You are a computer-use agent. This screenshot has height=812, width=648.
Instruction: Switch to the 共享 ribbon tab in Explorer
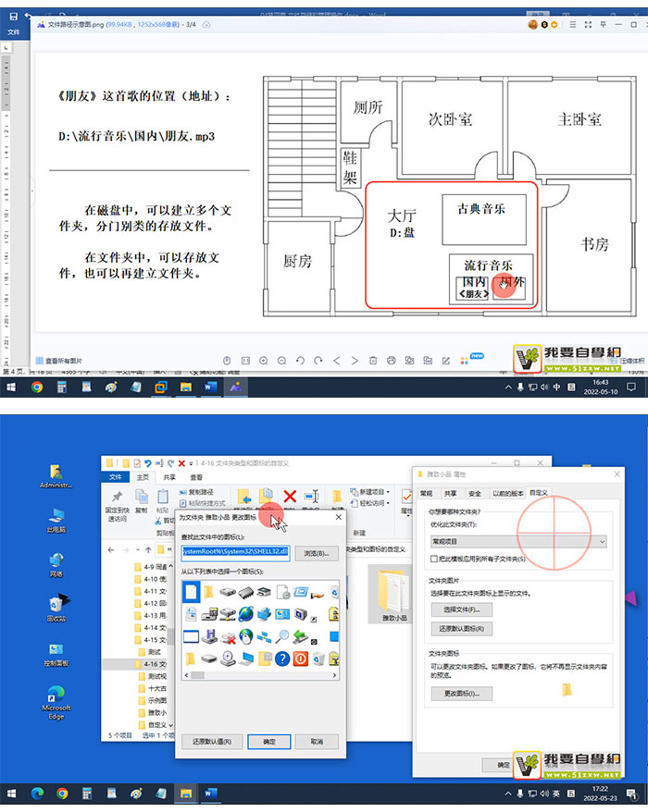point(169,477)
